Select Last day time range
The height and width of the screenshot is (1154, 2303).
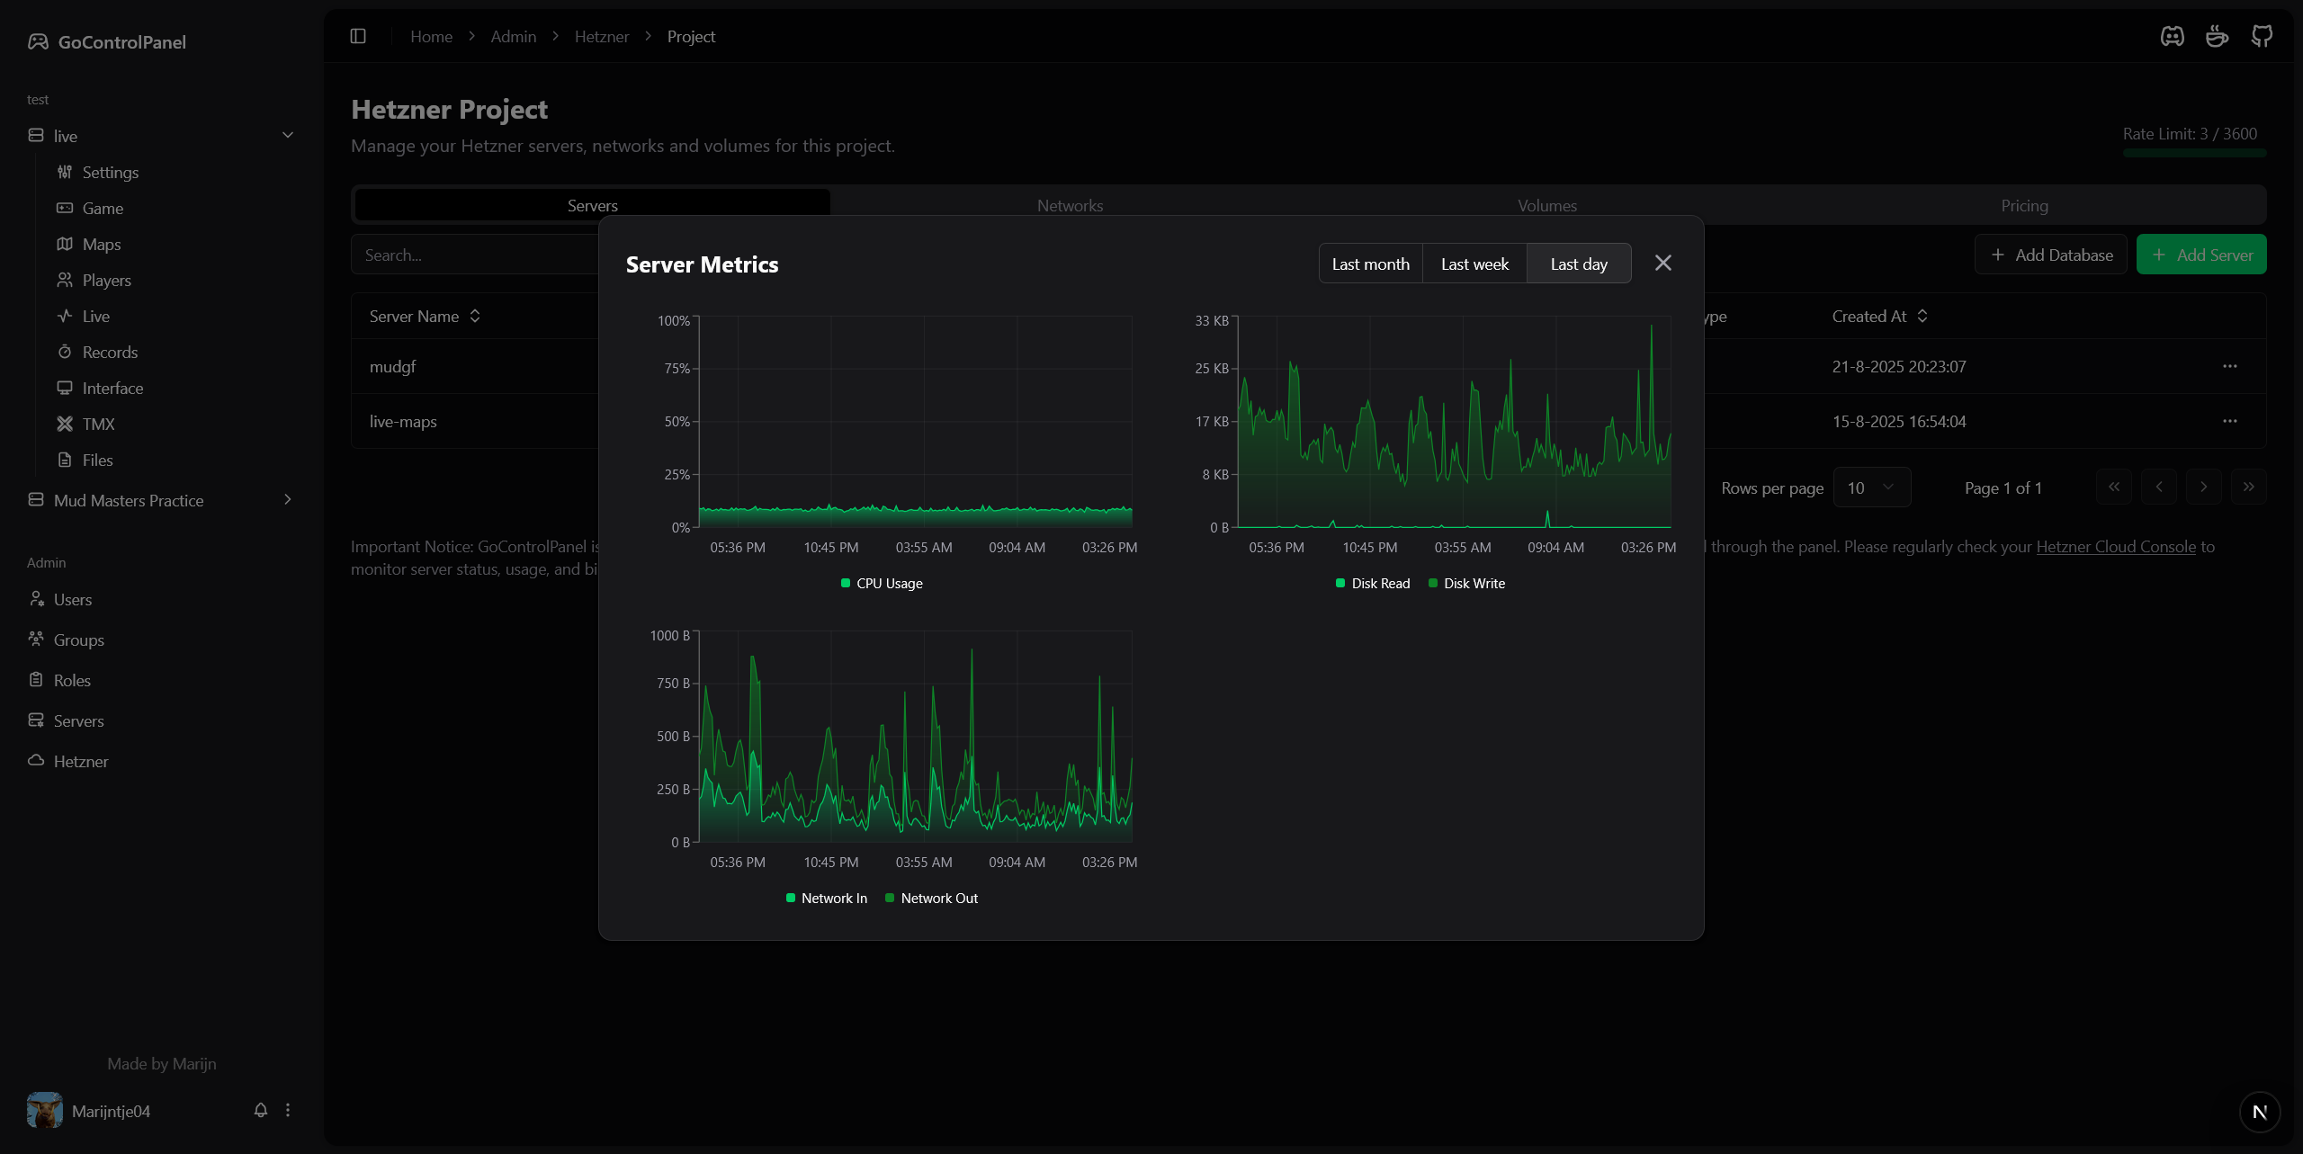coord(1579,264)
